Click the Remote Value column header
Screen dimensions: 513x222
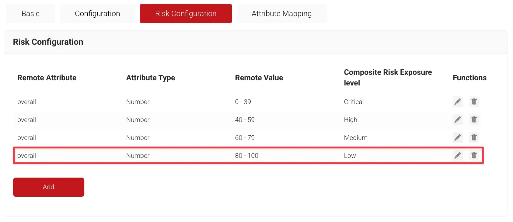pyautogui.click(x=259, y=78)
